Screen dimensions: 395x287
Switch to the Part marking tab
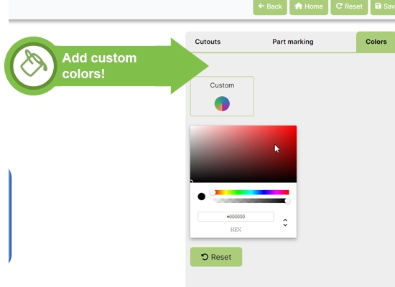[x=293, y=42]
